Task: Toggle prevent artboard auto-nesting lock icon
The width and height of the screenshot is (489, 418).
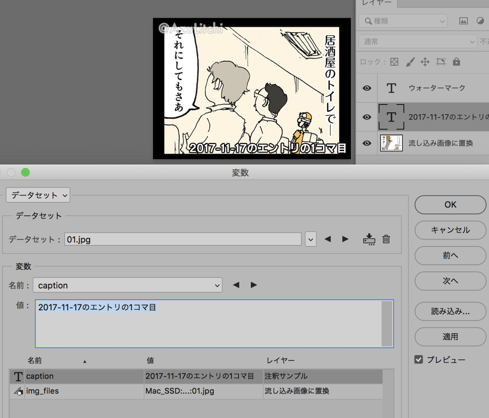Action: tap(441, 62)
